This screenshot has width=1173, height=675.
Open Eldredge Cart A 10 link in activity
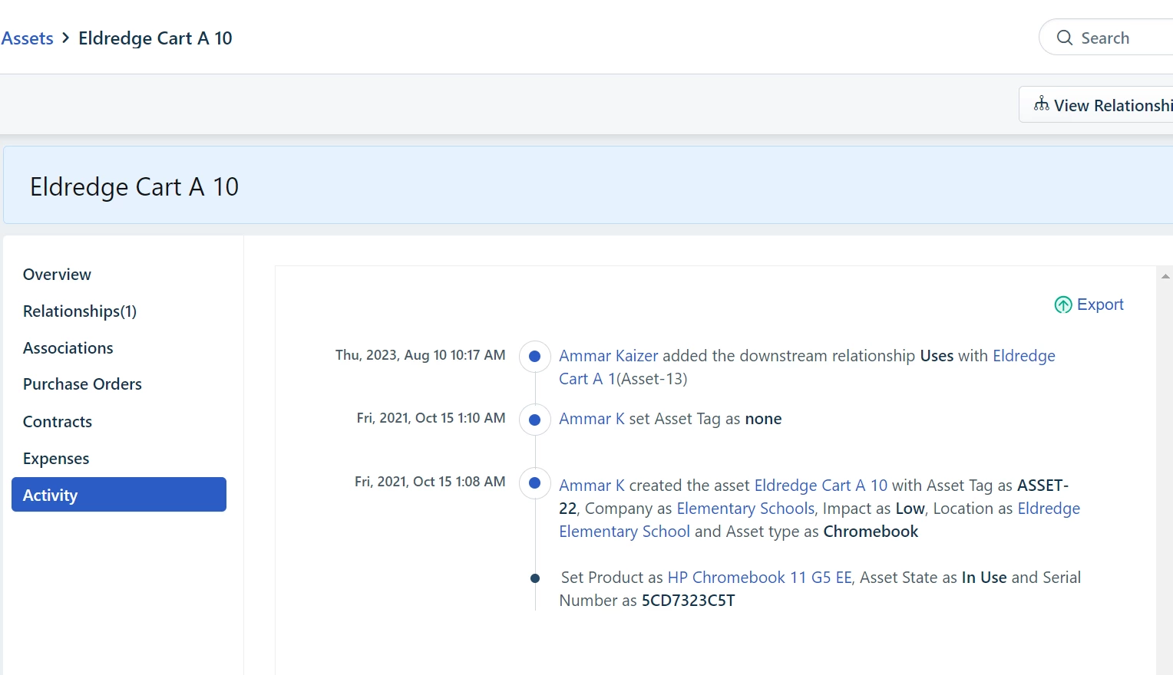point(821,486)
